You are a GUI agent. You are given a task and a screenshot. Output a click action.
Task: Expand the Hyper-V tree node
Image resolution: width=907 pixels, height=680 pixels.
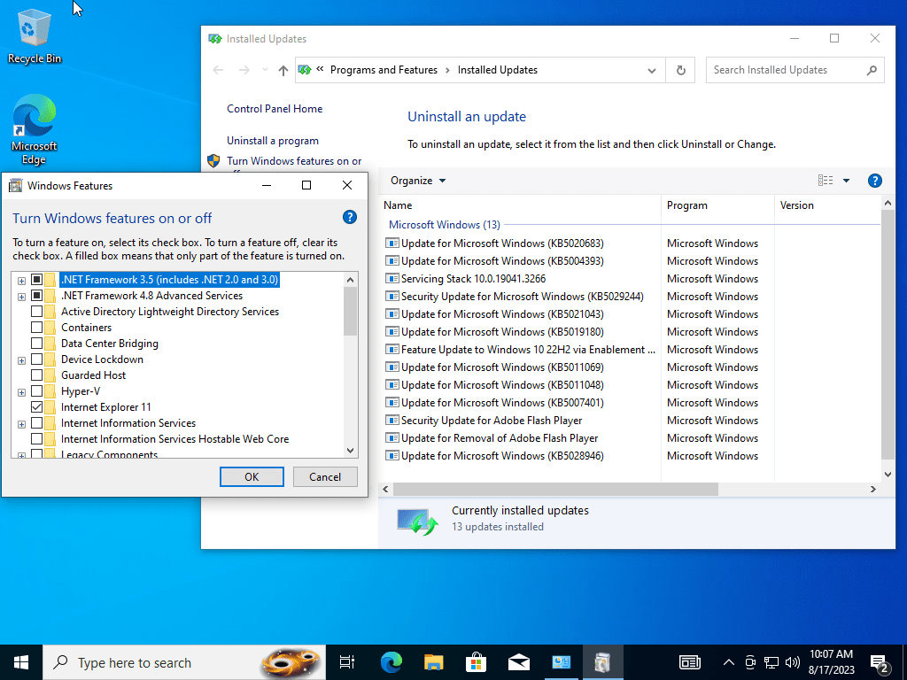coord(21,392)
